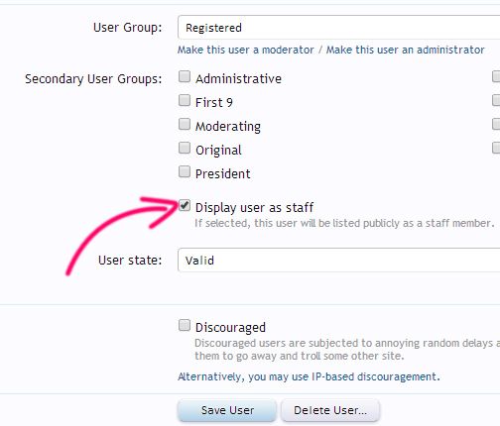This screenshot has height=426, width=500.
Task: Tick the cut-off checkbox right of Moderating row
Action: tap(496, 124)
